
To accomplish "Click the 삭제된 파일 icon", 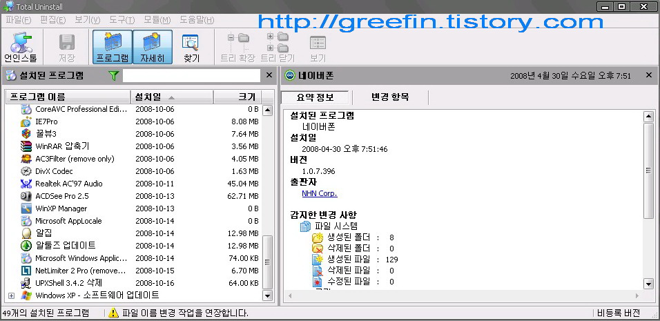I will (317, 271).
